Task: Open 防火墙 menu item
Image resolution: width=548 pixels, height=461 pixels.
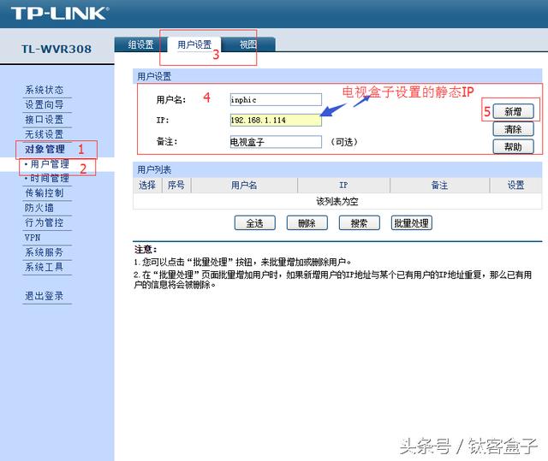Action: (x=39, y=208)
